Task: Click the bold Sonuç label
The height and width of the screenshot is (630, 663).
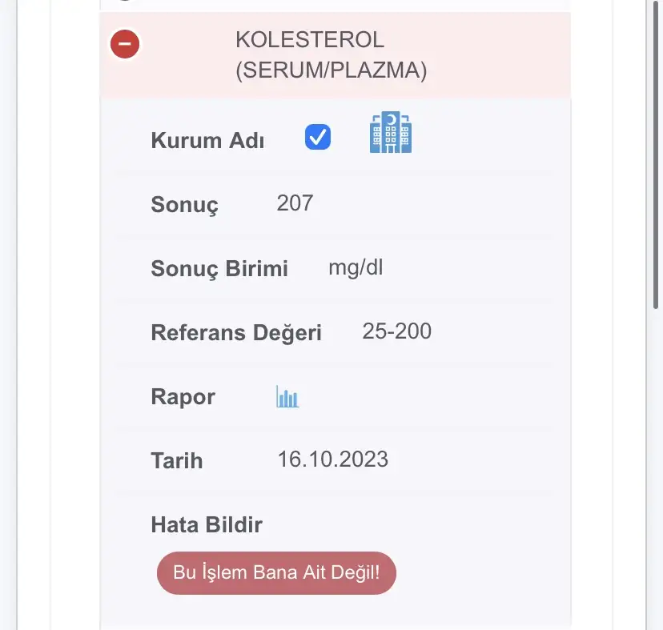Action: tap(184, 205)
